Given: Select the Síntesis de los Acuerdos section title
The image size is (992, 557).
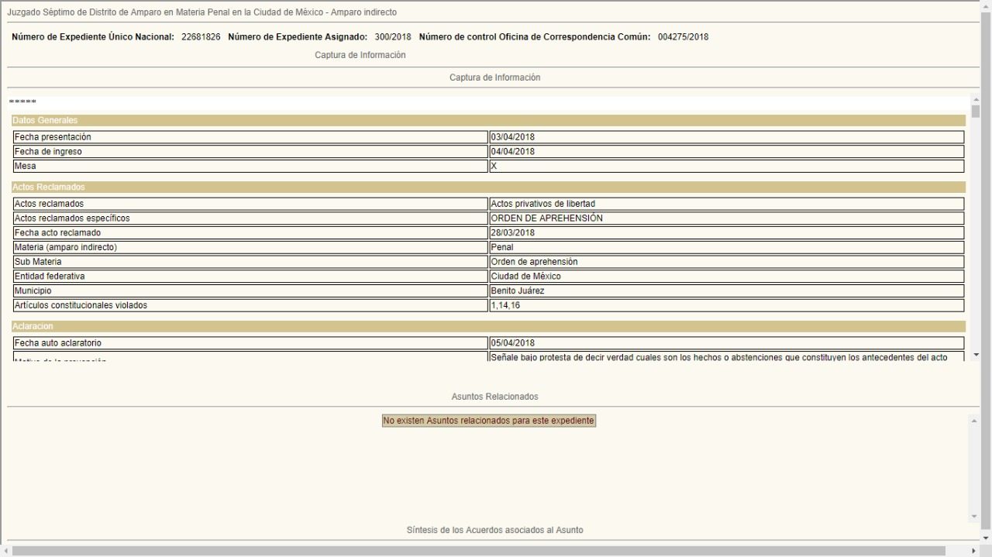Looking at the screenshot, I should pos(494,530).
